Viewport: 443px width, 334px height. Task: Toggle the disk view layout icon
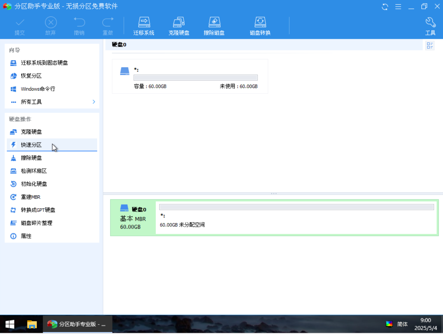pos(430,46)
